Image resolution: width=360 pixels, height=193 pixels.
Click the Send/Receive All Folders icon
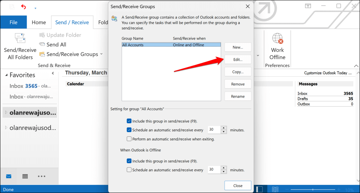pos(20,39)
